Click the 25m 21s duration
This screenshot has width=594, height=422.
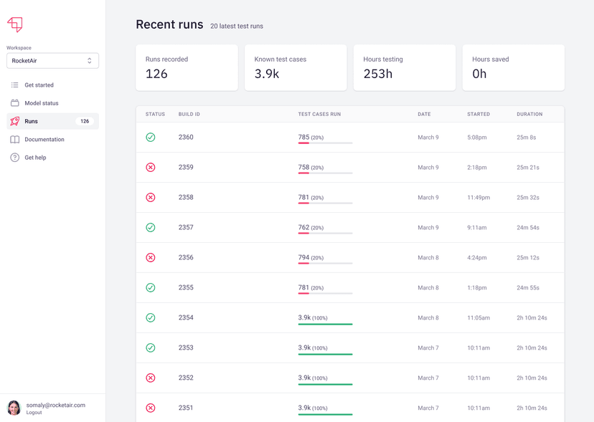pos(528,167)
